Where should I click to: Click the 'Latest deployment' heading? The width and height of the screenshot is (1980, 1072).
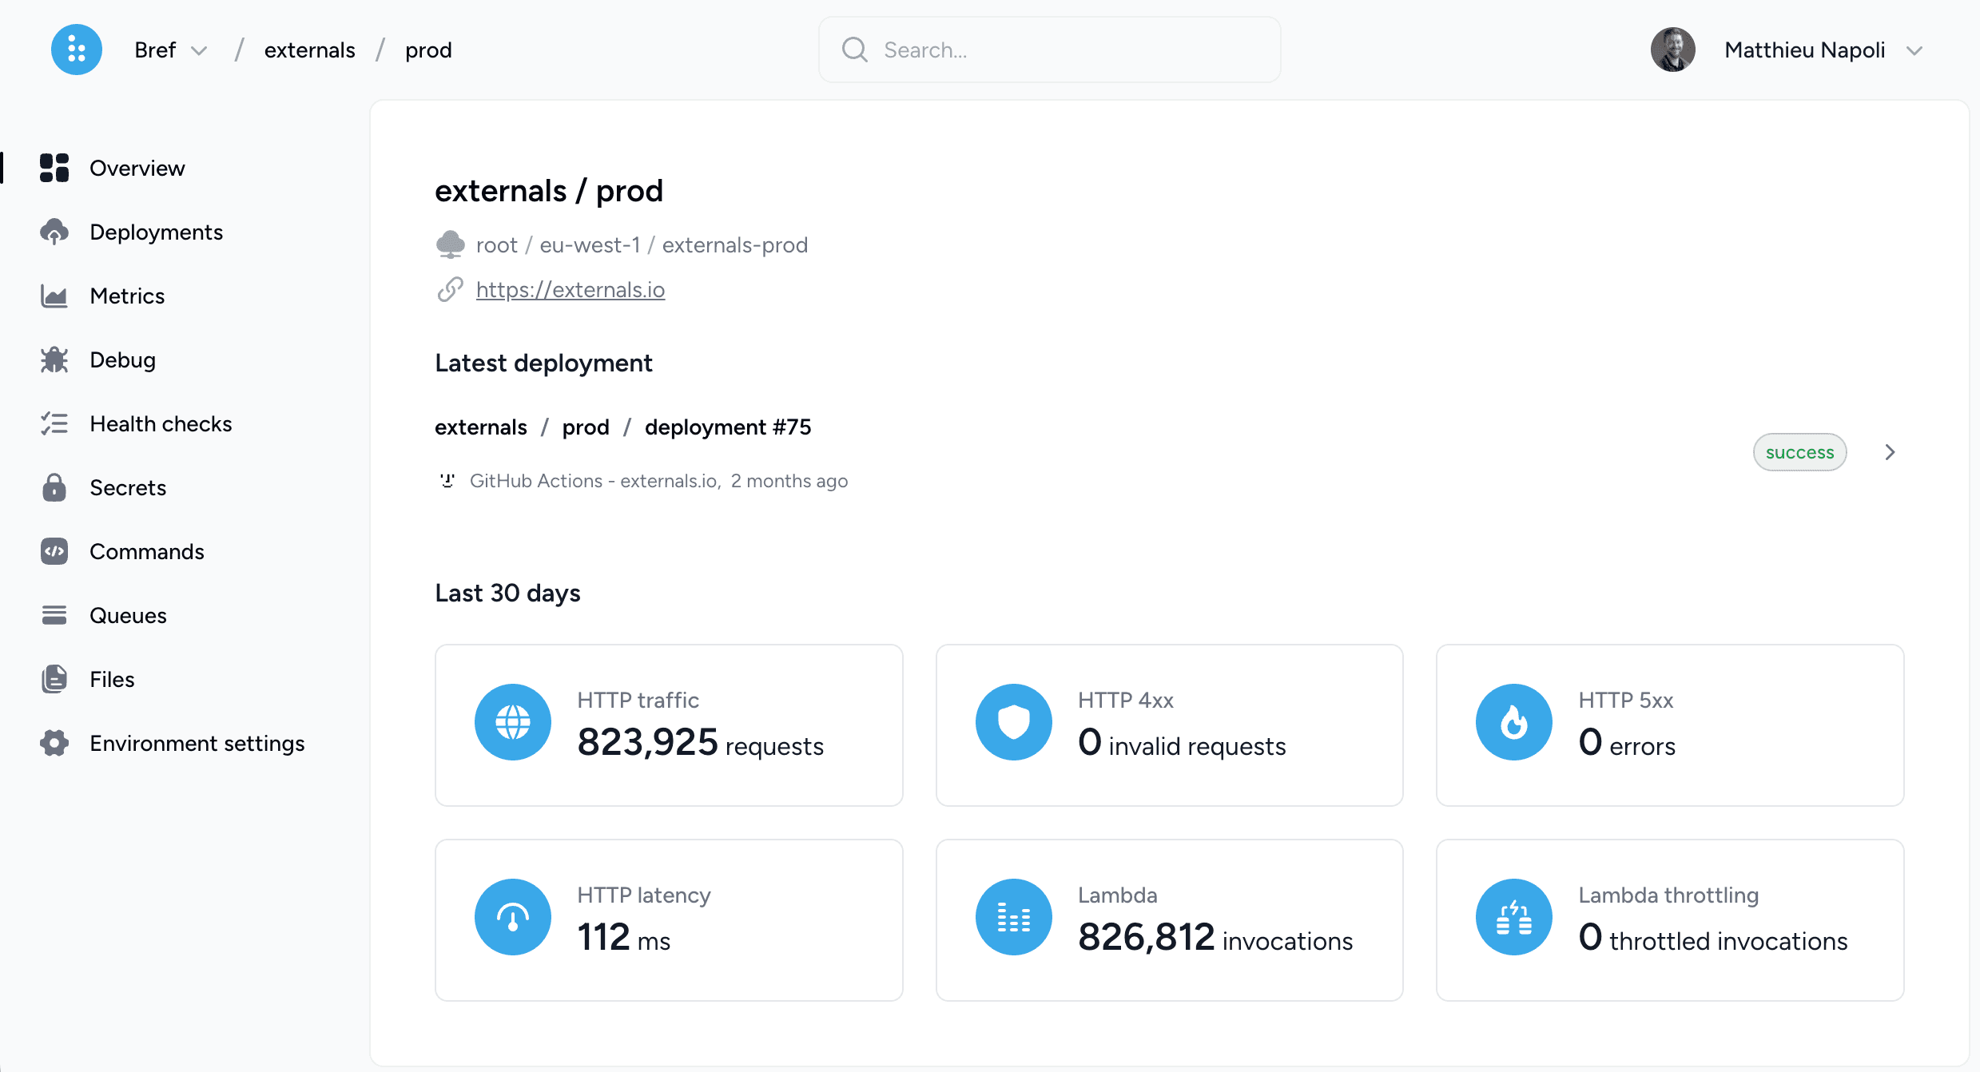click(543, 363)
